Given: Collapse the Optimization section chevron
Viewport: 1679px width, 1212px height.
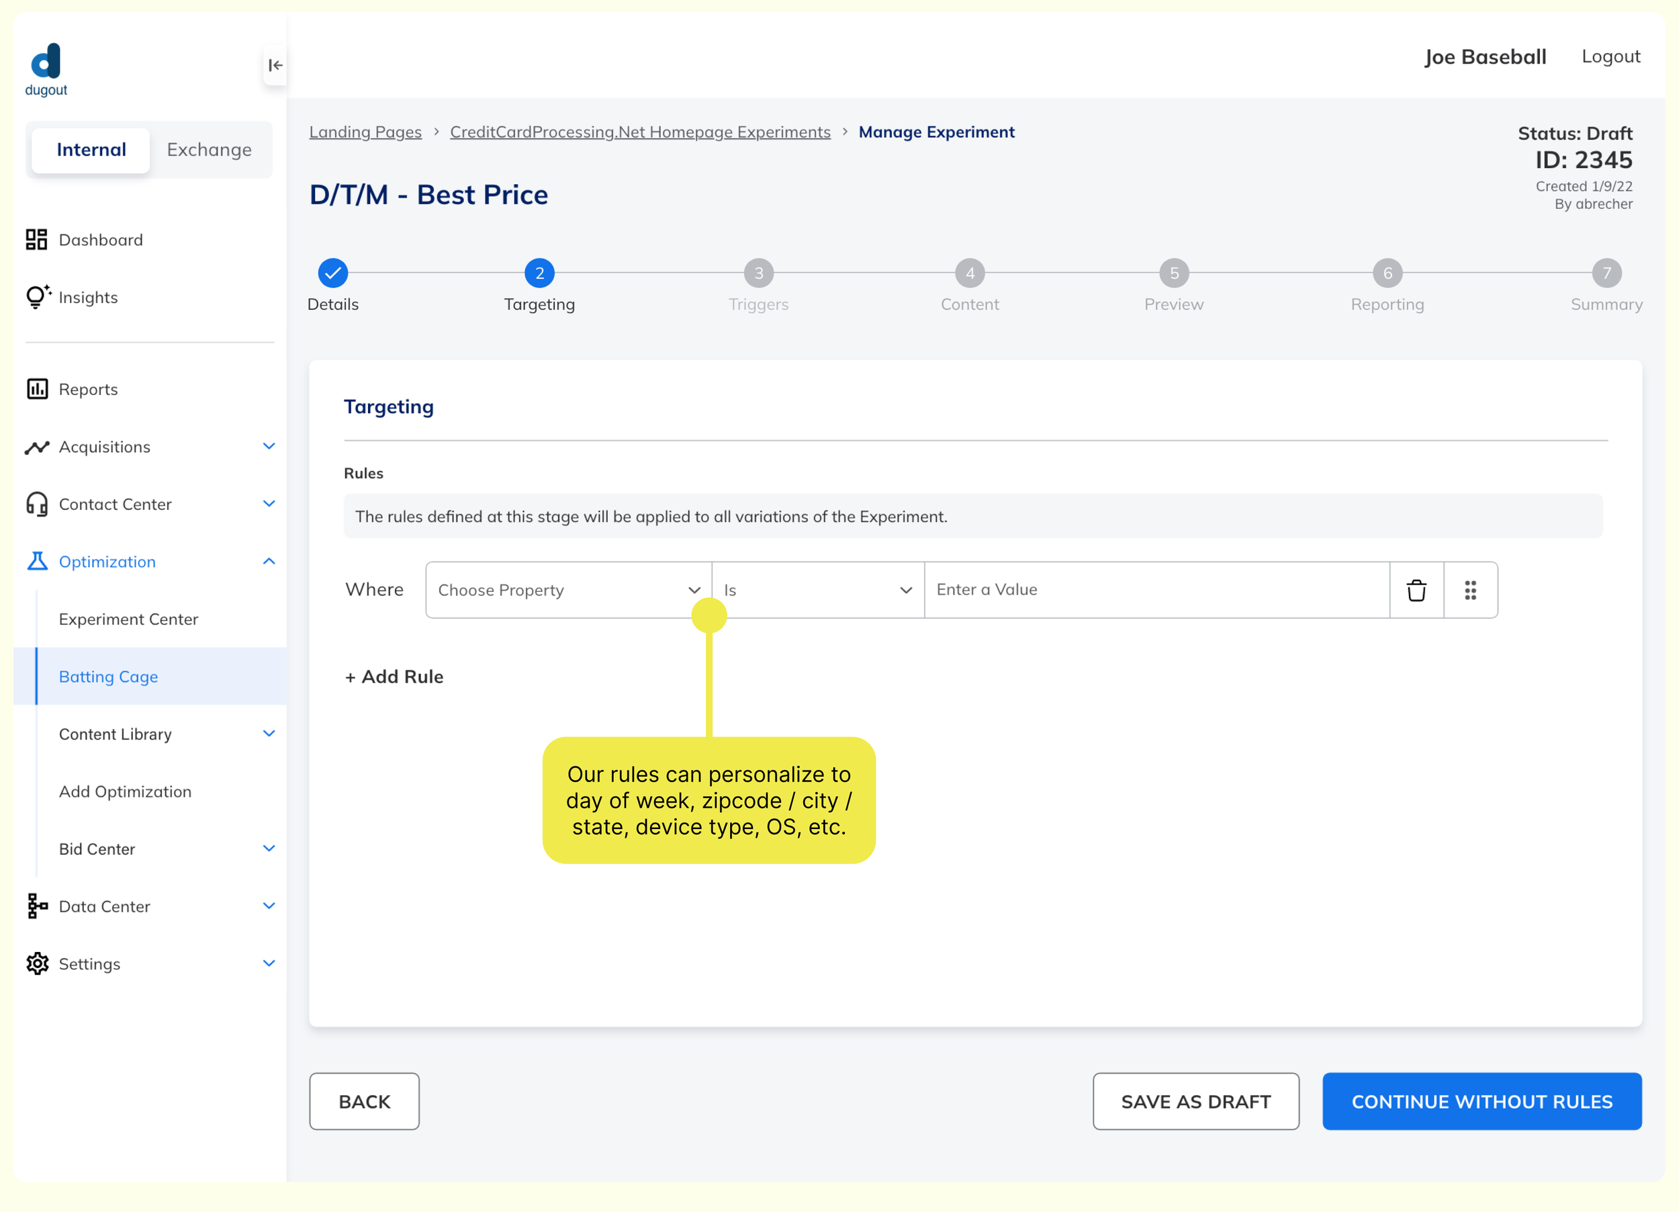Looking at the screenshot, I should tap(269, 561).
